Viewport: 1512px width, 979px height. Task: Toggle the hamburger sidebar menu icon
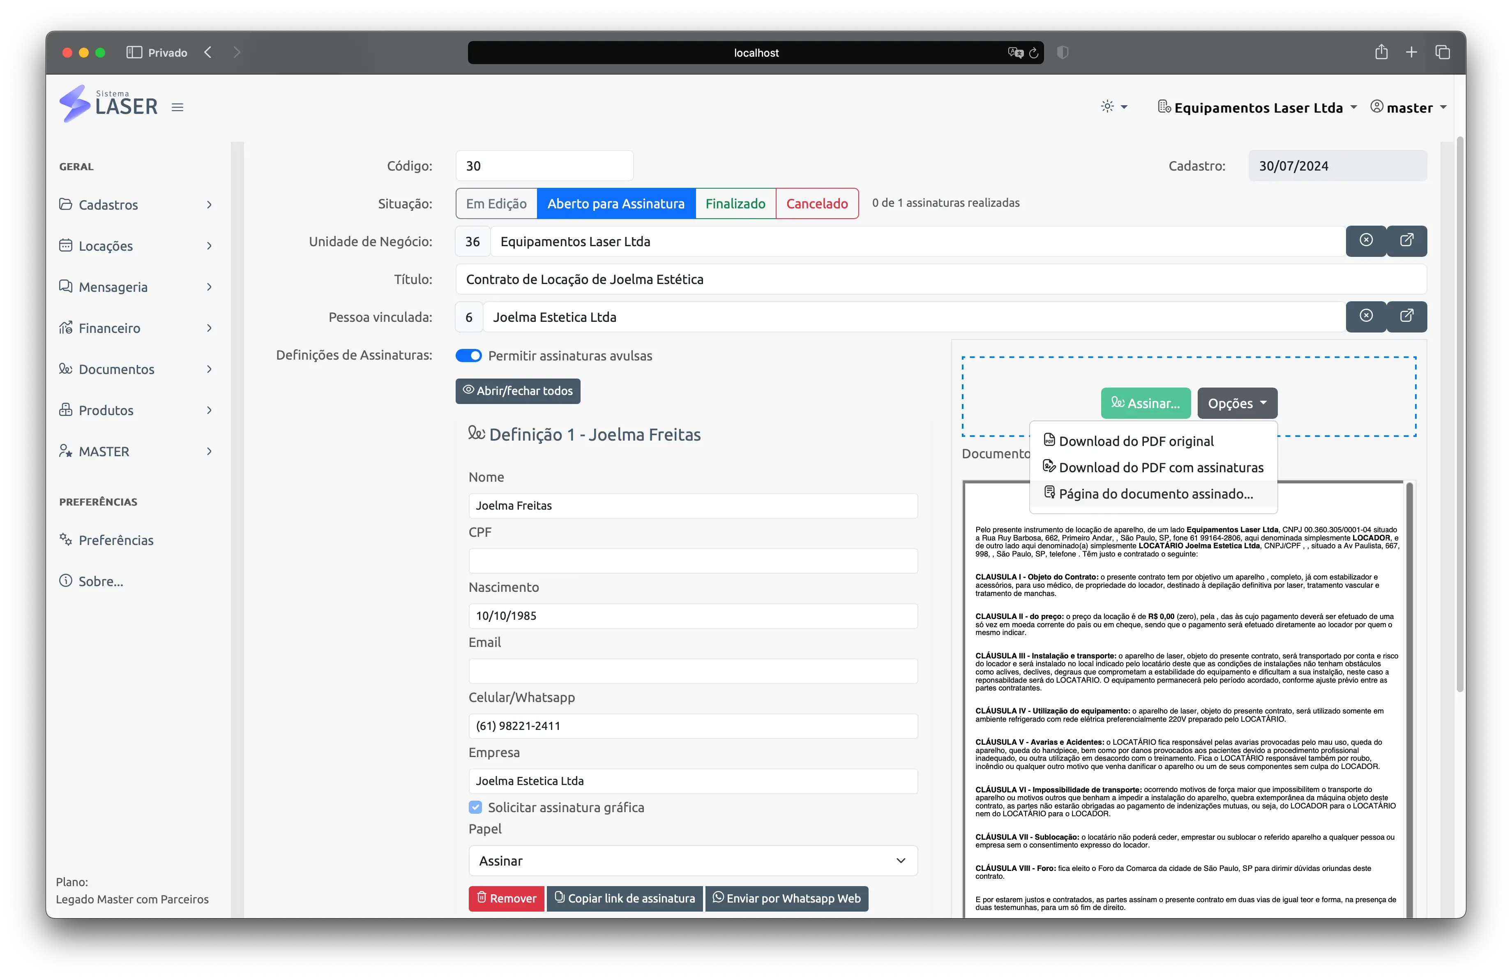point(177,107)
